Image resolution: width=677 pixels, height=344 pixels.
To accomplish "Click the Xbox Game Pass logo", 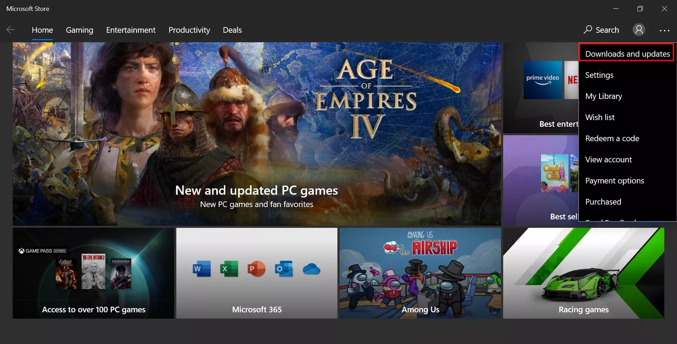I will pyautogui.click(x=42, y=251).
